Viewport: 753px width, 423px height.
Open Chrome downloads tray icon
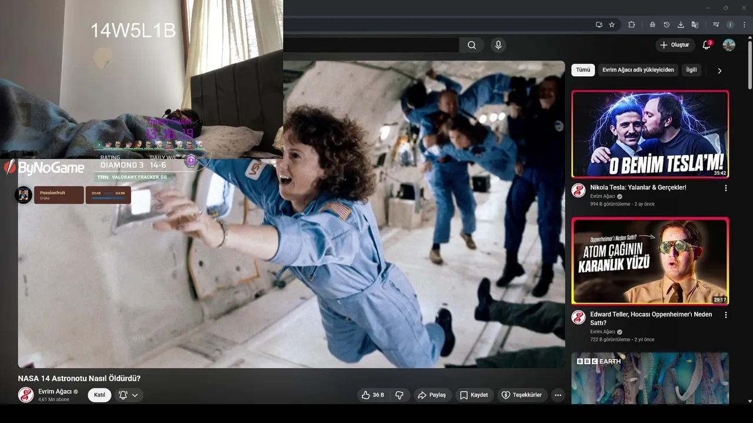(x=681, y=25)
